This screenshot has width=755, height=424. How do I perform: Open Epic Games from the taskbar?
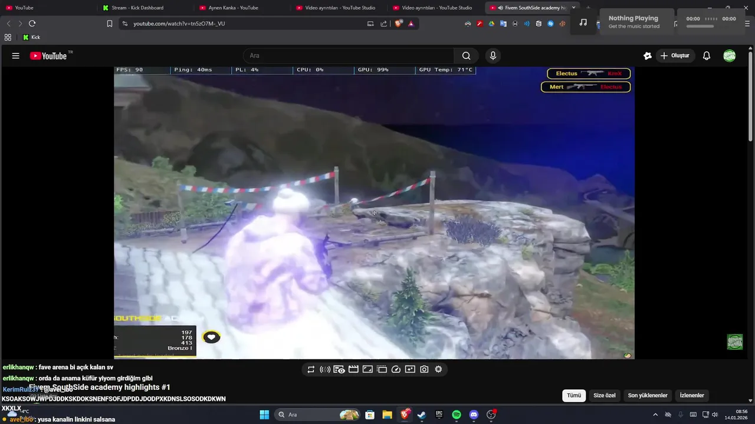pos(439,415)
